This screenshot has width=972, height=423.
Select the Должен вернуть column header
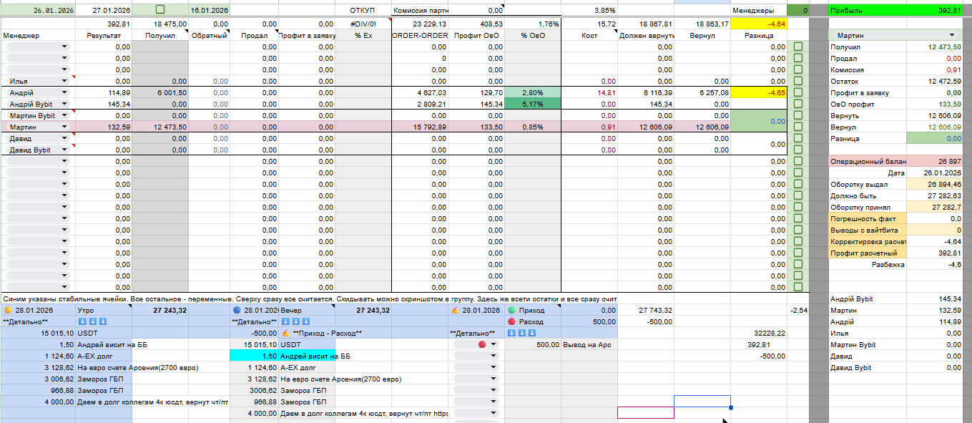click(646, 35)
